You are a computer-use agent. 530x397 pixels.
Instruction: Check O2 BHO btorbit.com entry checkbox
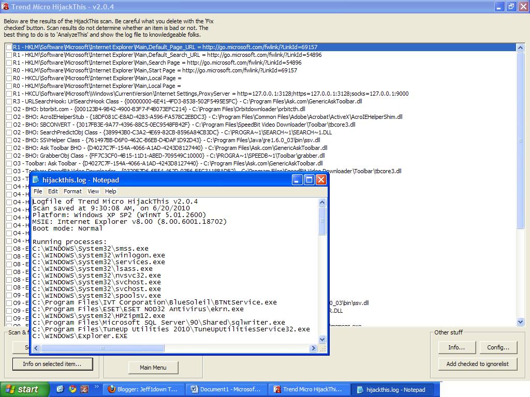click(x=9, y=110)
